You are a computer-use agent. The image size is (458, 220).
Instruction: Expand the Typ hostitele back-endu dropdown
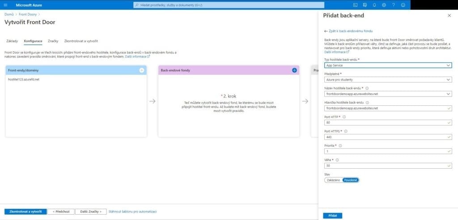387,65
